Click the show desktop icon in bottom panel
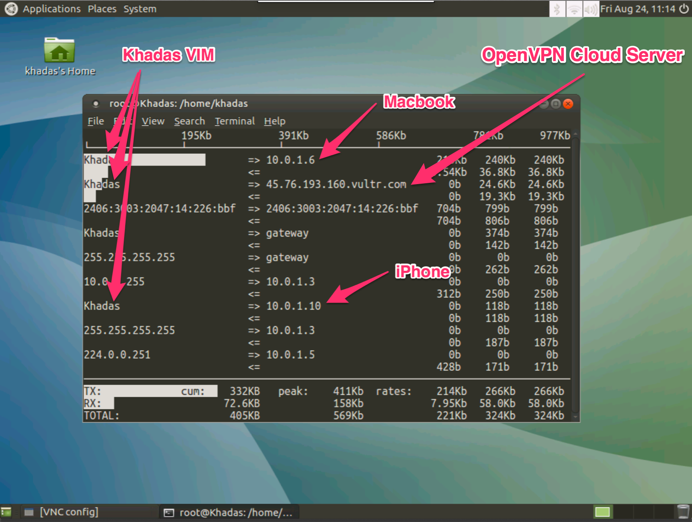 coord(6,512)
